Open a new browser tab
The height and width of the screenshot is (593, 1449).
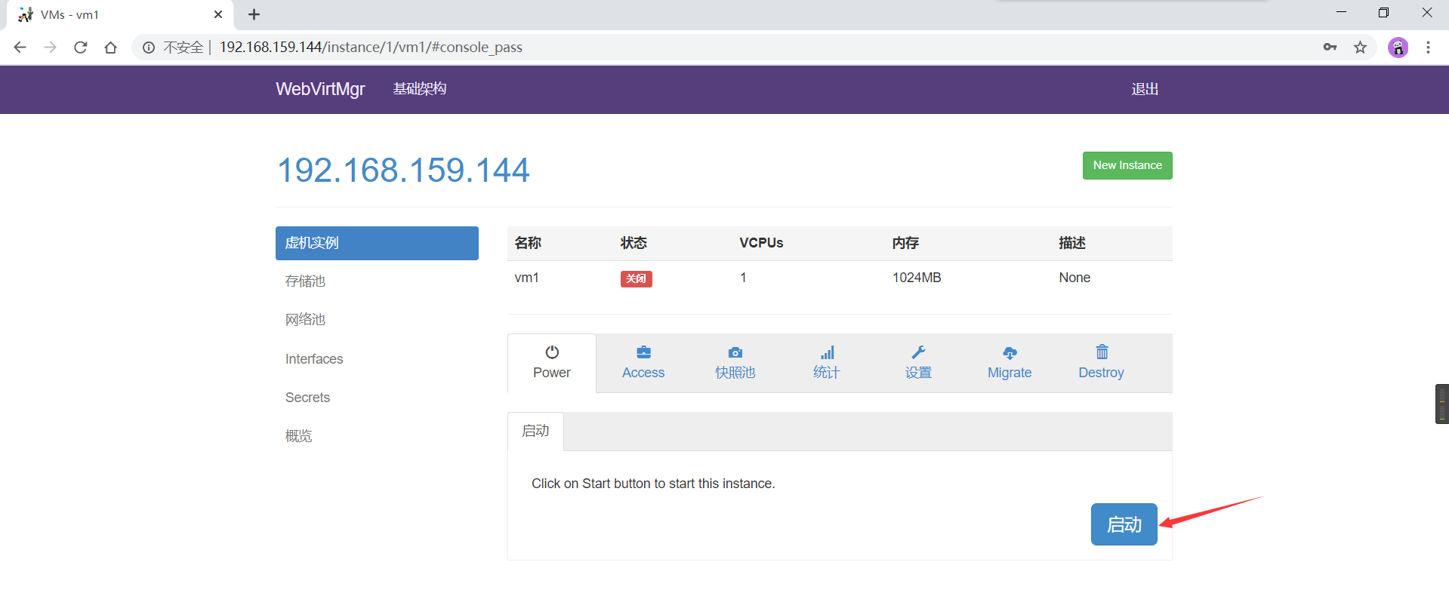pyautogui.click(x=254, y=14)
